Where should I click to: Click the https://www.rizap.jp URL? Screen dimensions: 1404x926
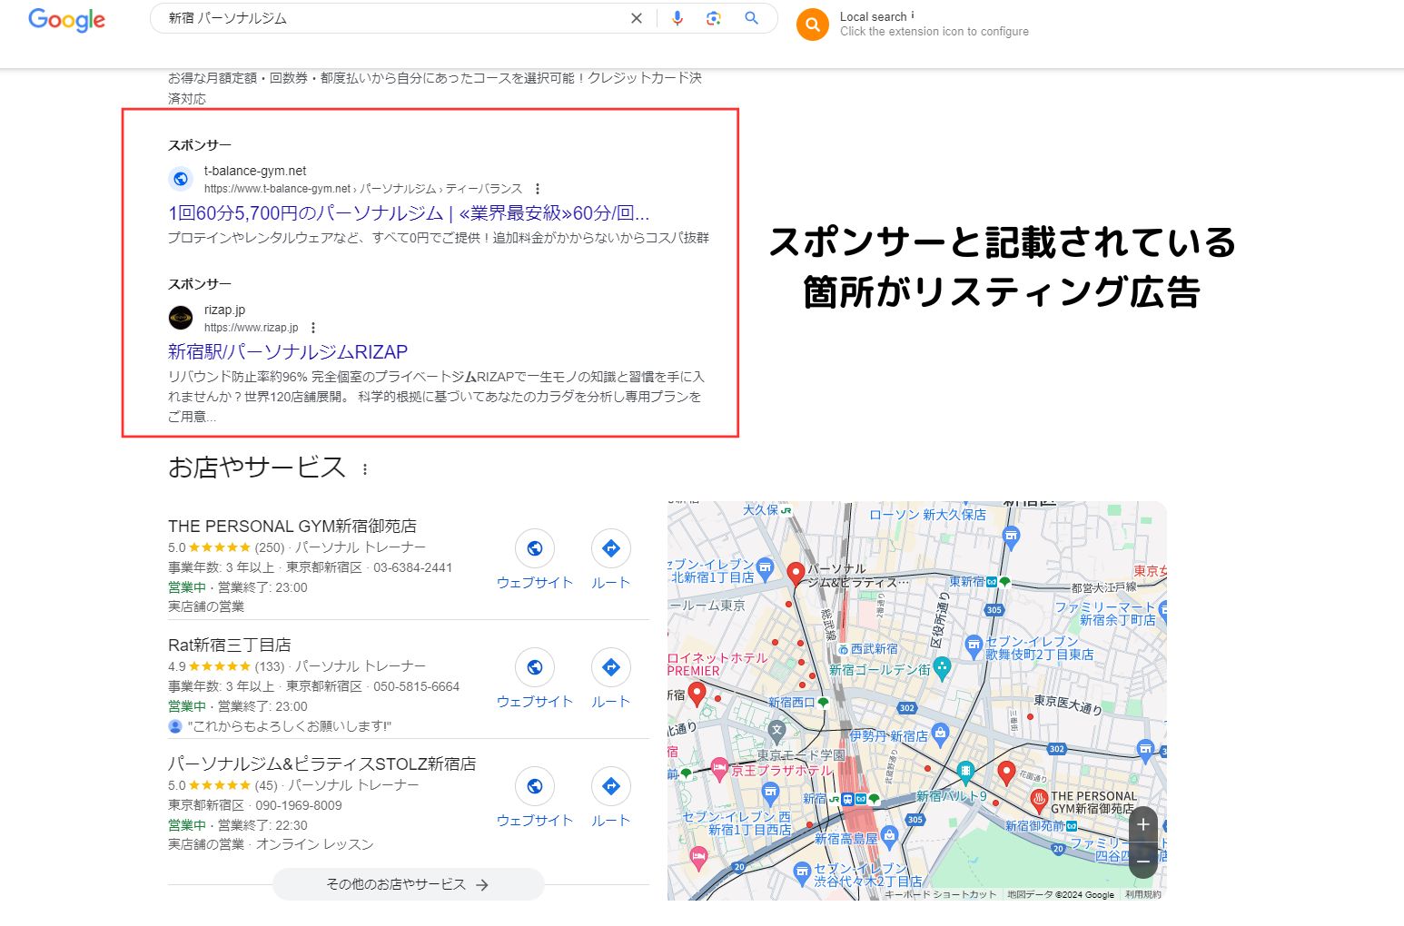coord(251,328)
